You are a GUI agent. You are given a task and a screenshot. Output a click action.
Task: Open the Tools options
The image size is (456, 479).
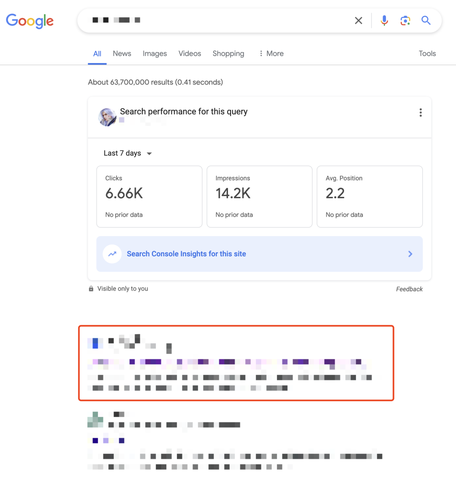tap(427, 54)
